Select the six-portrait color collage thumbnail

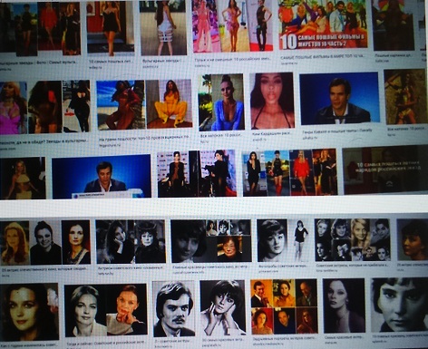284,306
